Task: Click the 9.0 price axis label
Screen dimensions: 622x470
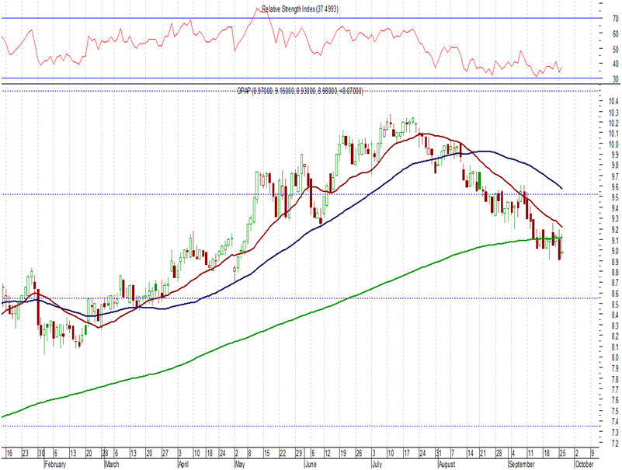Action: tap(615, 251)
